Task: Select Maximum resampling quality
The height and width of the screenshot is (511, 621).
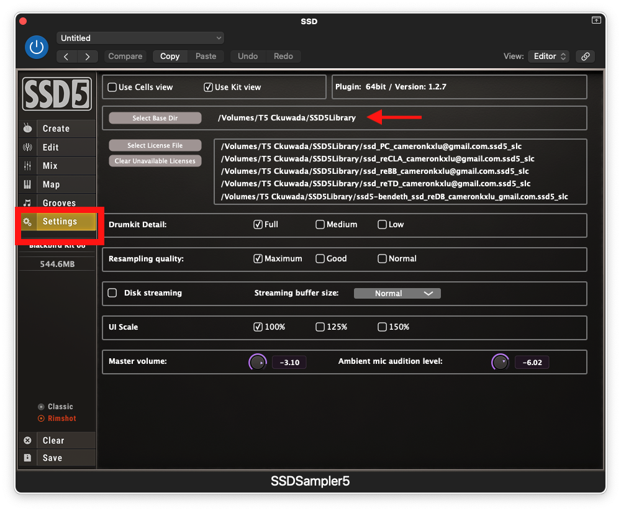Action: (x=258, y=259)
